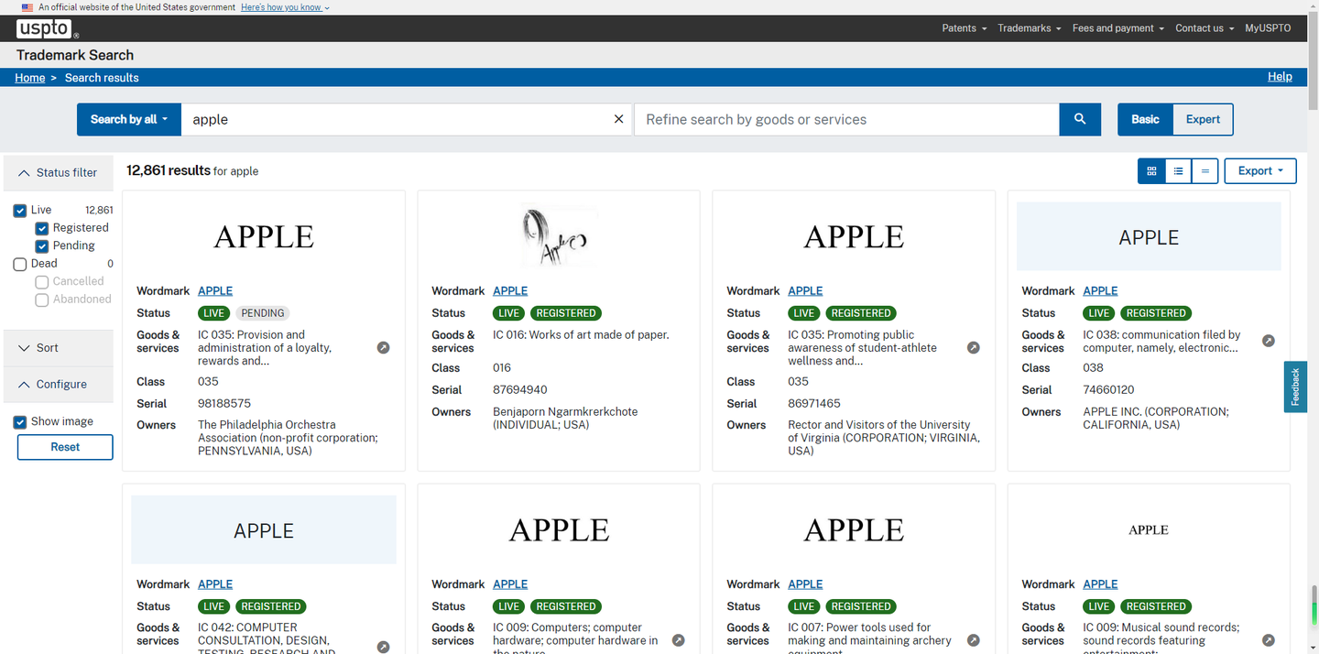Click Refine search by goods or services field
Viewport: 1319px width, 654px height.
tap(846, 119)
